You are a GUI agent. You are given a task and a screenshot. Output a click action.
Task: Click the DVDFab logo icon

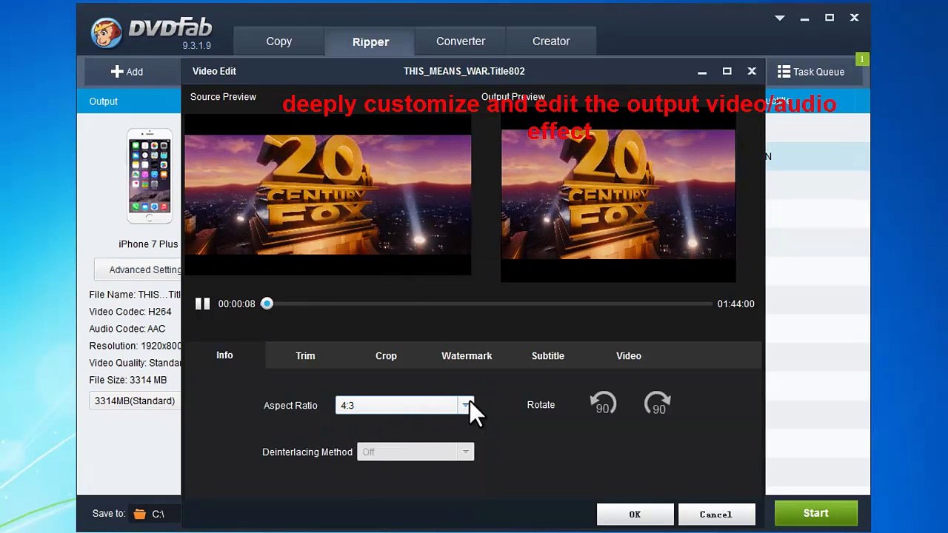[x=107, y=33]
